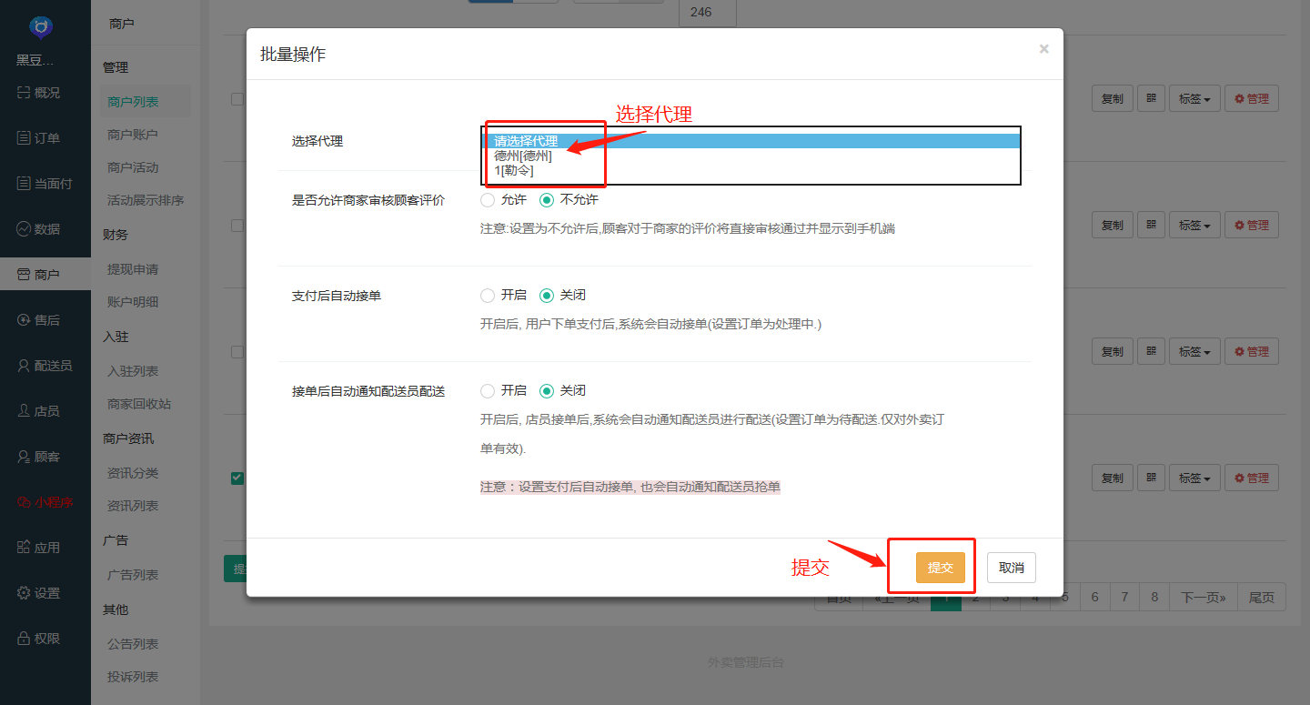Open 商家回收站 submenu item

(x=139, y=404)
